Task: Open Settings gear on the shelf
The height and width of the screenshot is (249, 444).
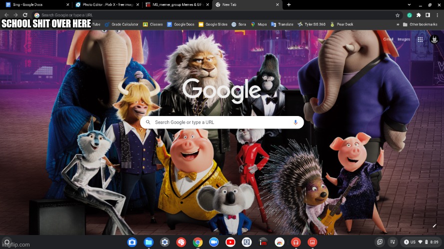Action: [x=165, y=242]
